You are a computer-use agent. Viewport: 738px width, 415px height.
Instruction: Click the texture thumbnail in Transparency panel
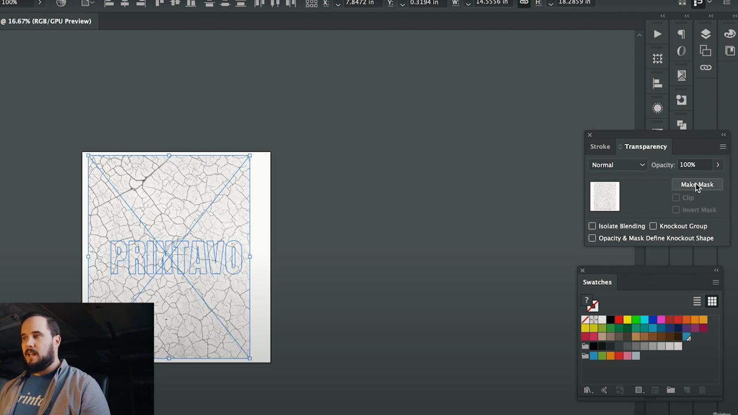(605, 196)
